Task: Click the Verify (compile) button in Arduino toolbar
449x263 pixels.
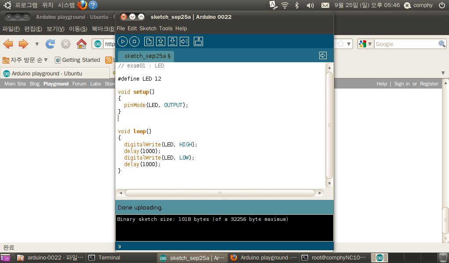Action: tap(123, 42)
